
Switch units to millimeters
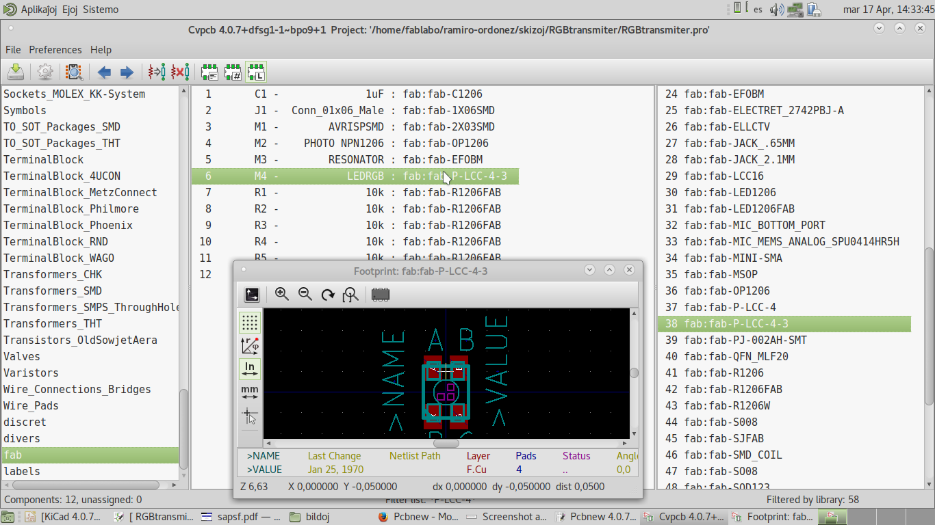[x=250, y=392]
